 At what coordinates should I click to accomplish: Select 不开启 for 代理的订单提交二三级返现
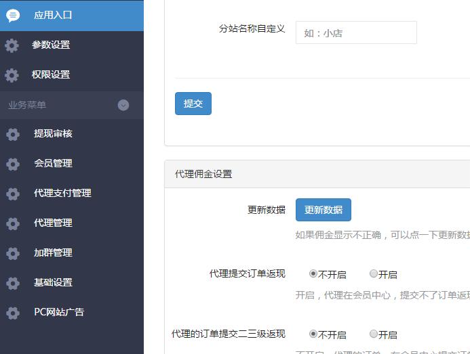pyautogui.click(x=313, y=334)
